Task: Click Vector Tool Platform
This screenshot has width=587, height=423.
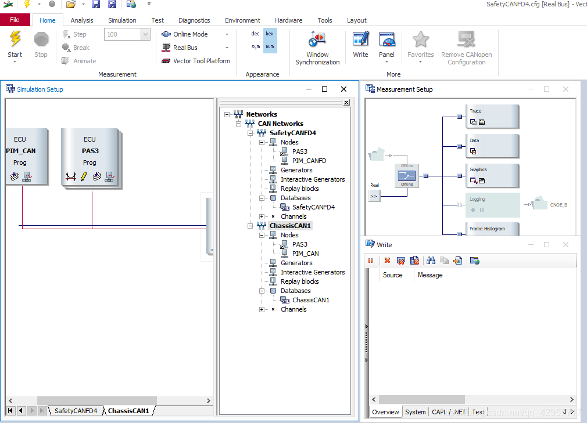Action: click(196, 61)
